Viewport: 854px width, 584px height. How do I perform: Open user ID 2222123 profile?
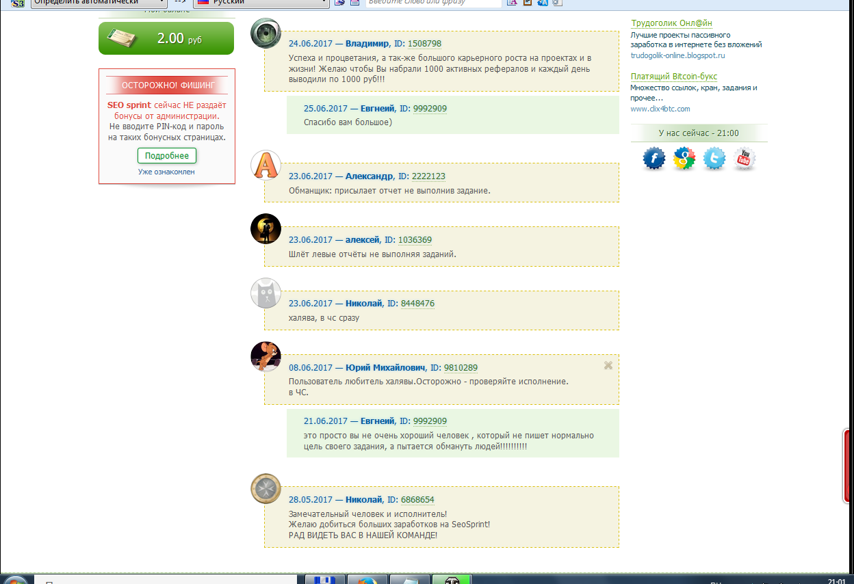pos(428,176)
